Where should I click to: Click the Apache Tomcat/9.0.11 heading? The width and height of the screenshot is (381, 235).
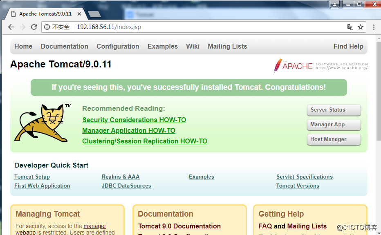click(x=61, y=64)
